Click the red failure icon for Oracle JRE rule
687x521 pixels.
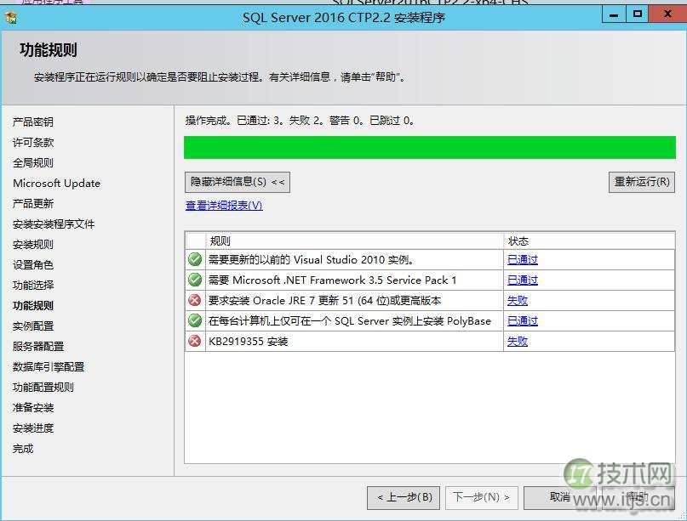[195, 300]
